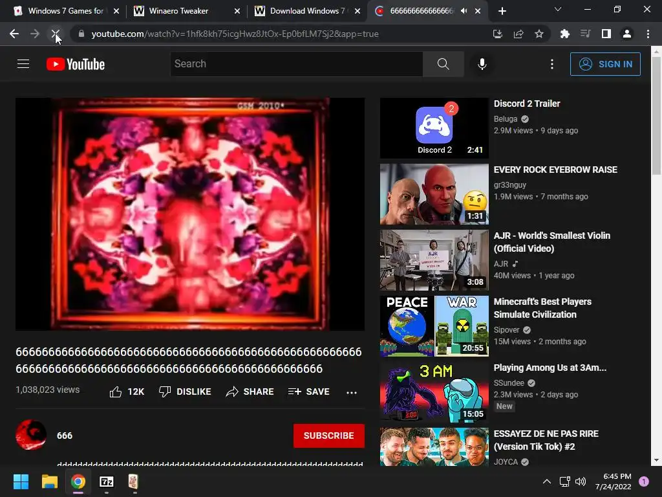Open the 666 channel avatar
Viewport: 662px width, 497px height.
click(x=31, y=435)
